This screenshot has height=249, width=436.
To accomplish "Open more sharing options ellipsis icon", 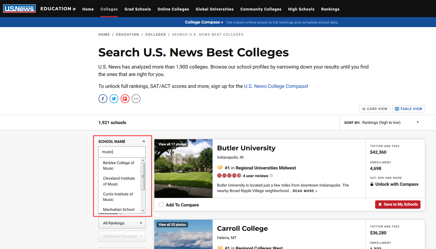I will 136,99.
